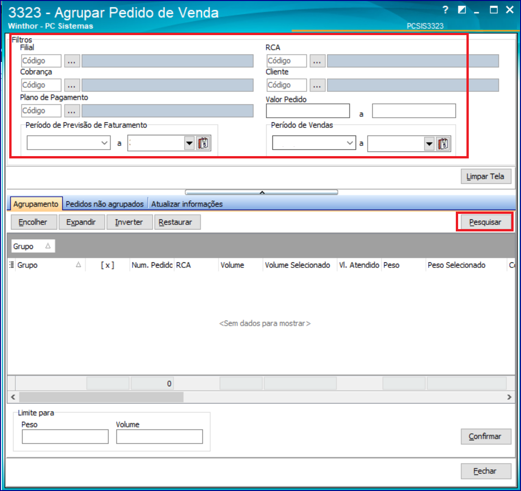This screenshot has width=521, height=491.
Task: Open end date dropdown for Período de Vendas
Action: 429,144
